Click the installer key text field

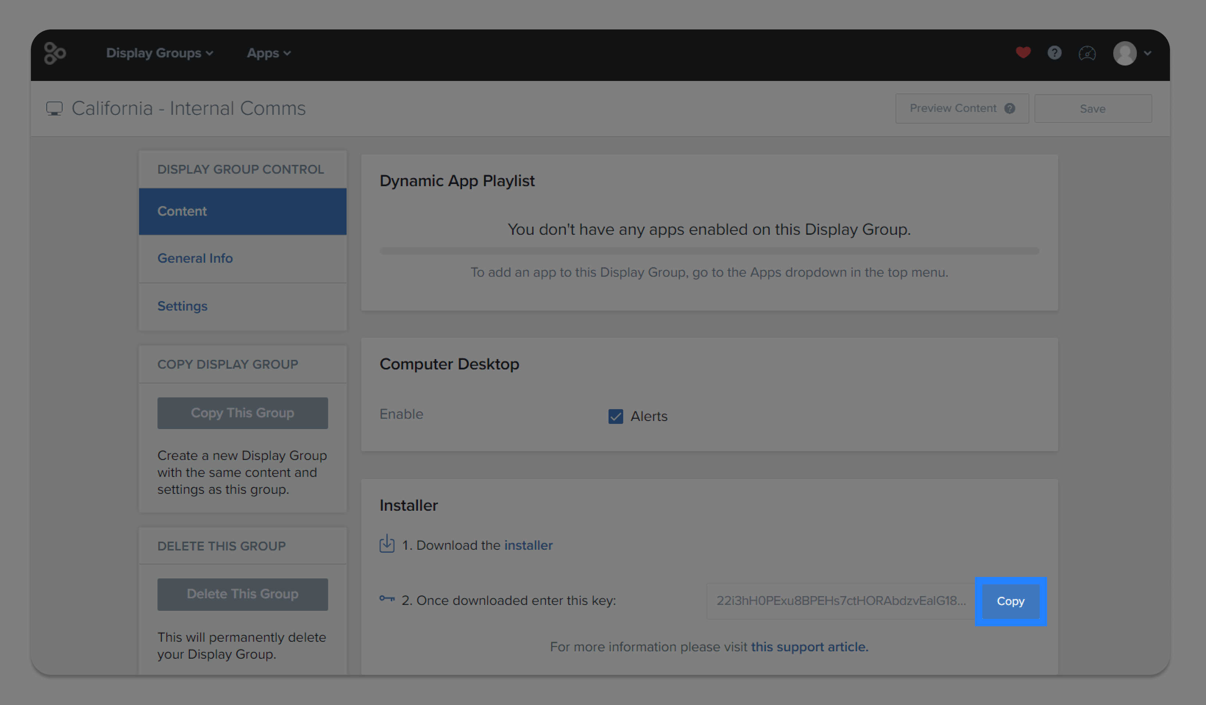click(840, 601)
